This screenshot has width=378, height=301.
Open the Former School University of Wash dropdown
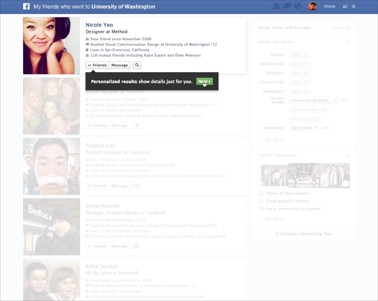point(314,100)
